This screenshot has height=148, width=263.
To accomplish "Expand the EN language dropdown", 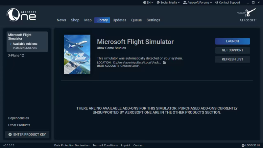I will pyautogui.click(x=149, y=3).
